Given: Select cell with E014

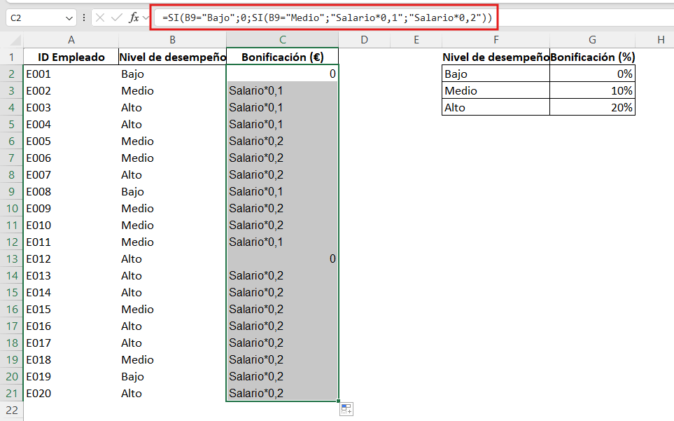Looking at the screenshot, I should point(71,292).
